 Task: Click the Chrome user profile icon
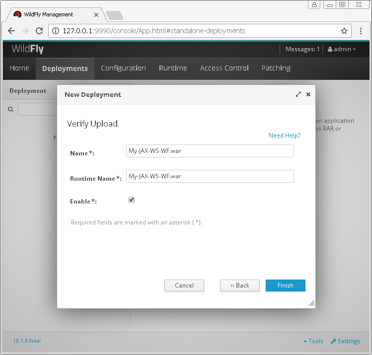(314, 4)
